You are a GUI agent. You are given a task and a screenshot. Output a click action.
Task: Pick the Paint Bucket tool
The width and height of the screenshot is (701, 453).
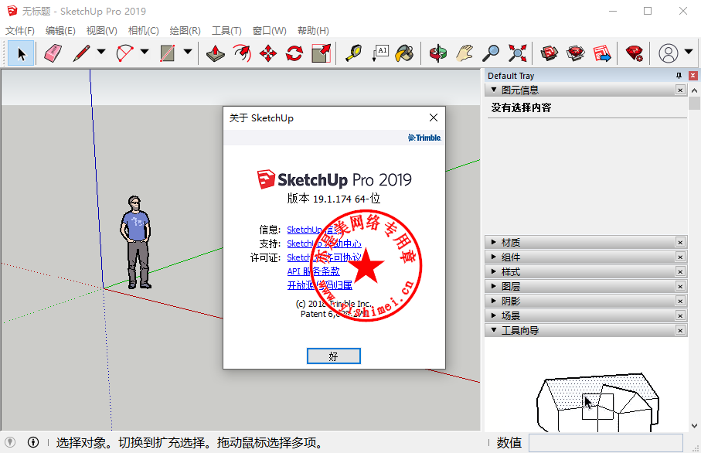pyautogui.click(x=405, y=53)
